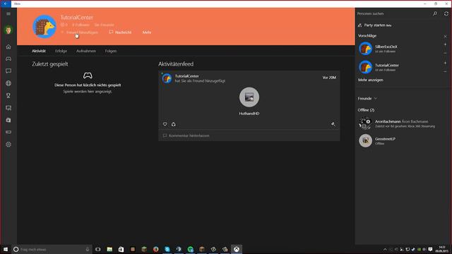Open the Store icon in Xbox sidebar
452x254 pixels.
8,120
